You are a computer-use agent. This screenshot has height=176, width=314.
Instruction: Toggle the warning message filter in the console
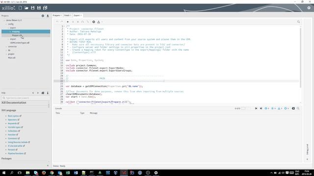coord(280,109)
